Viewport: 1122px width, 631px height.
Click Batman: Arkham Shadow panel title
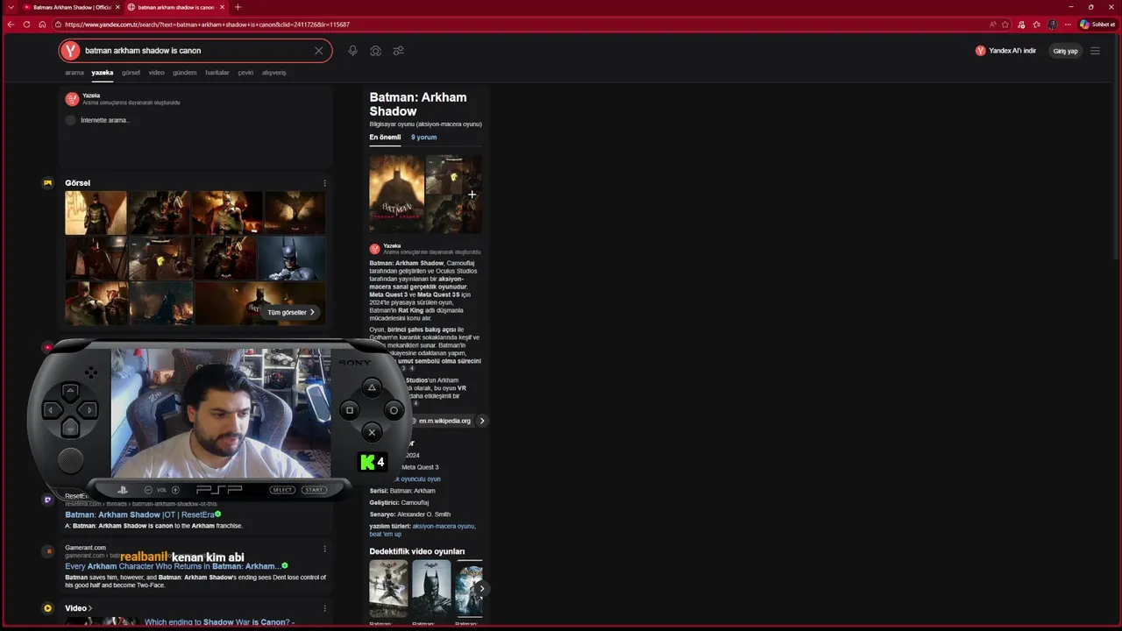point(418,104)
